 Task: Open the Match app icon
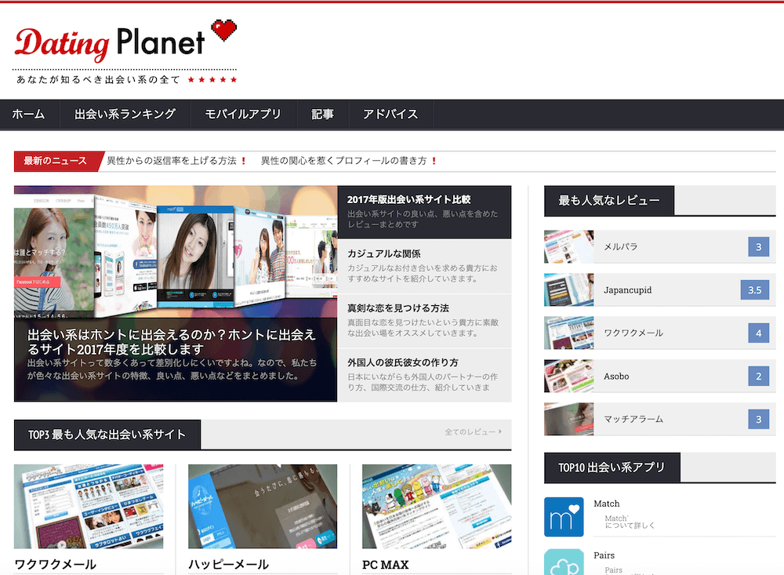point(564,517)
